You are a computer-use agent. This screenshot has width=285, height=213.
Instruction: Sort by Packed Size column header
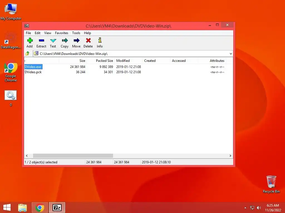click(100, 61)
